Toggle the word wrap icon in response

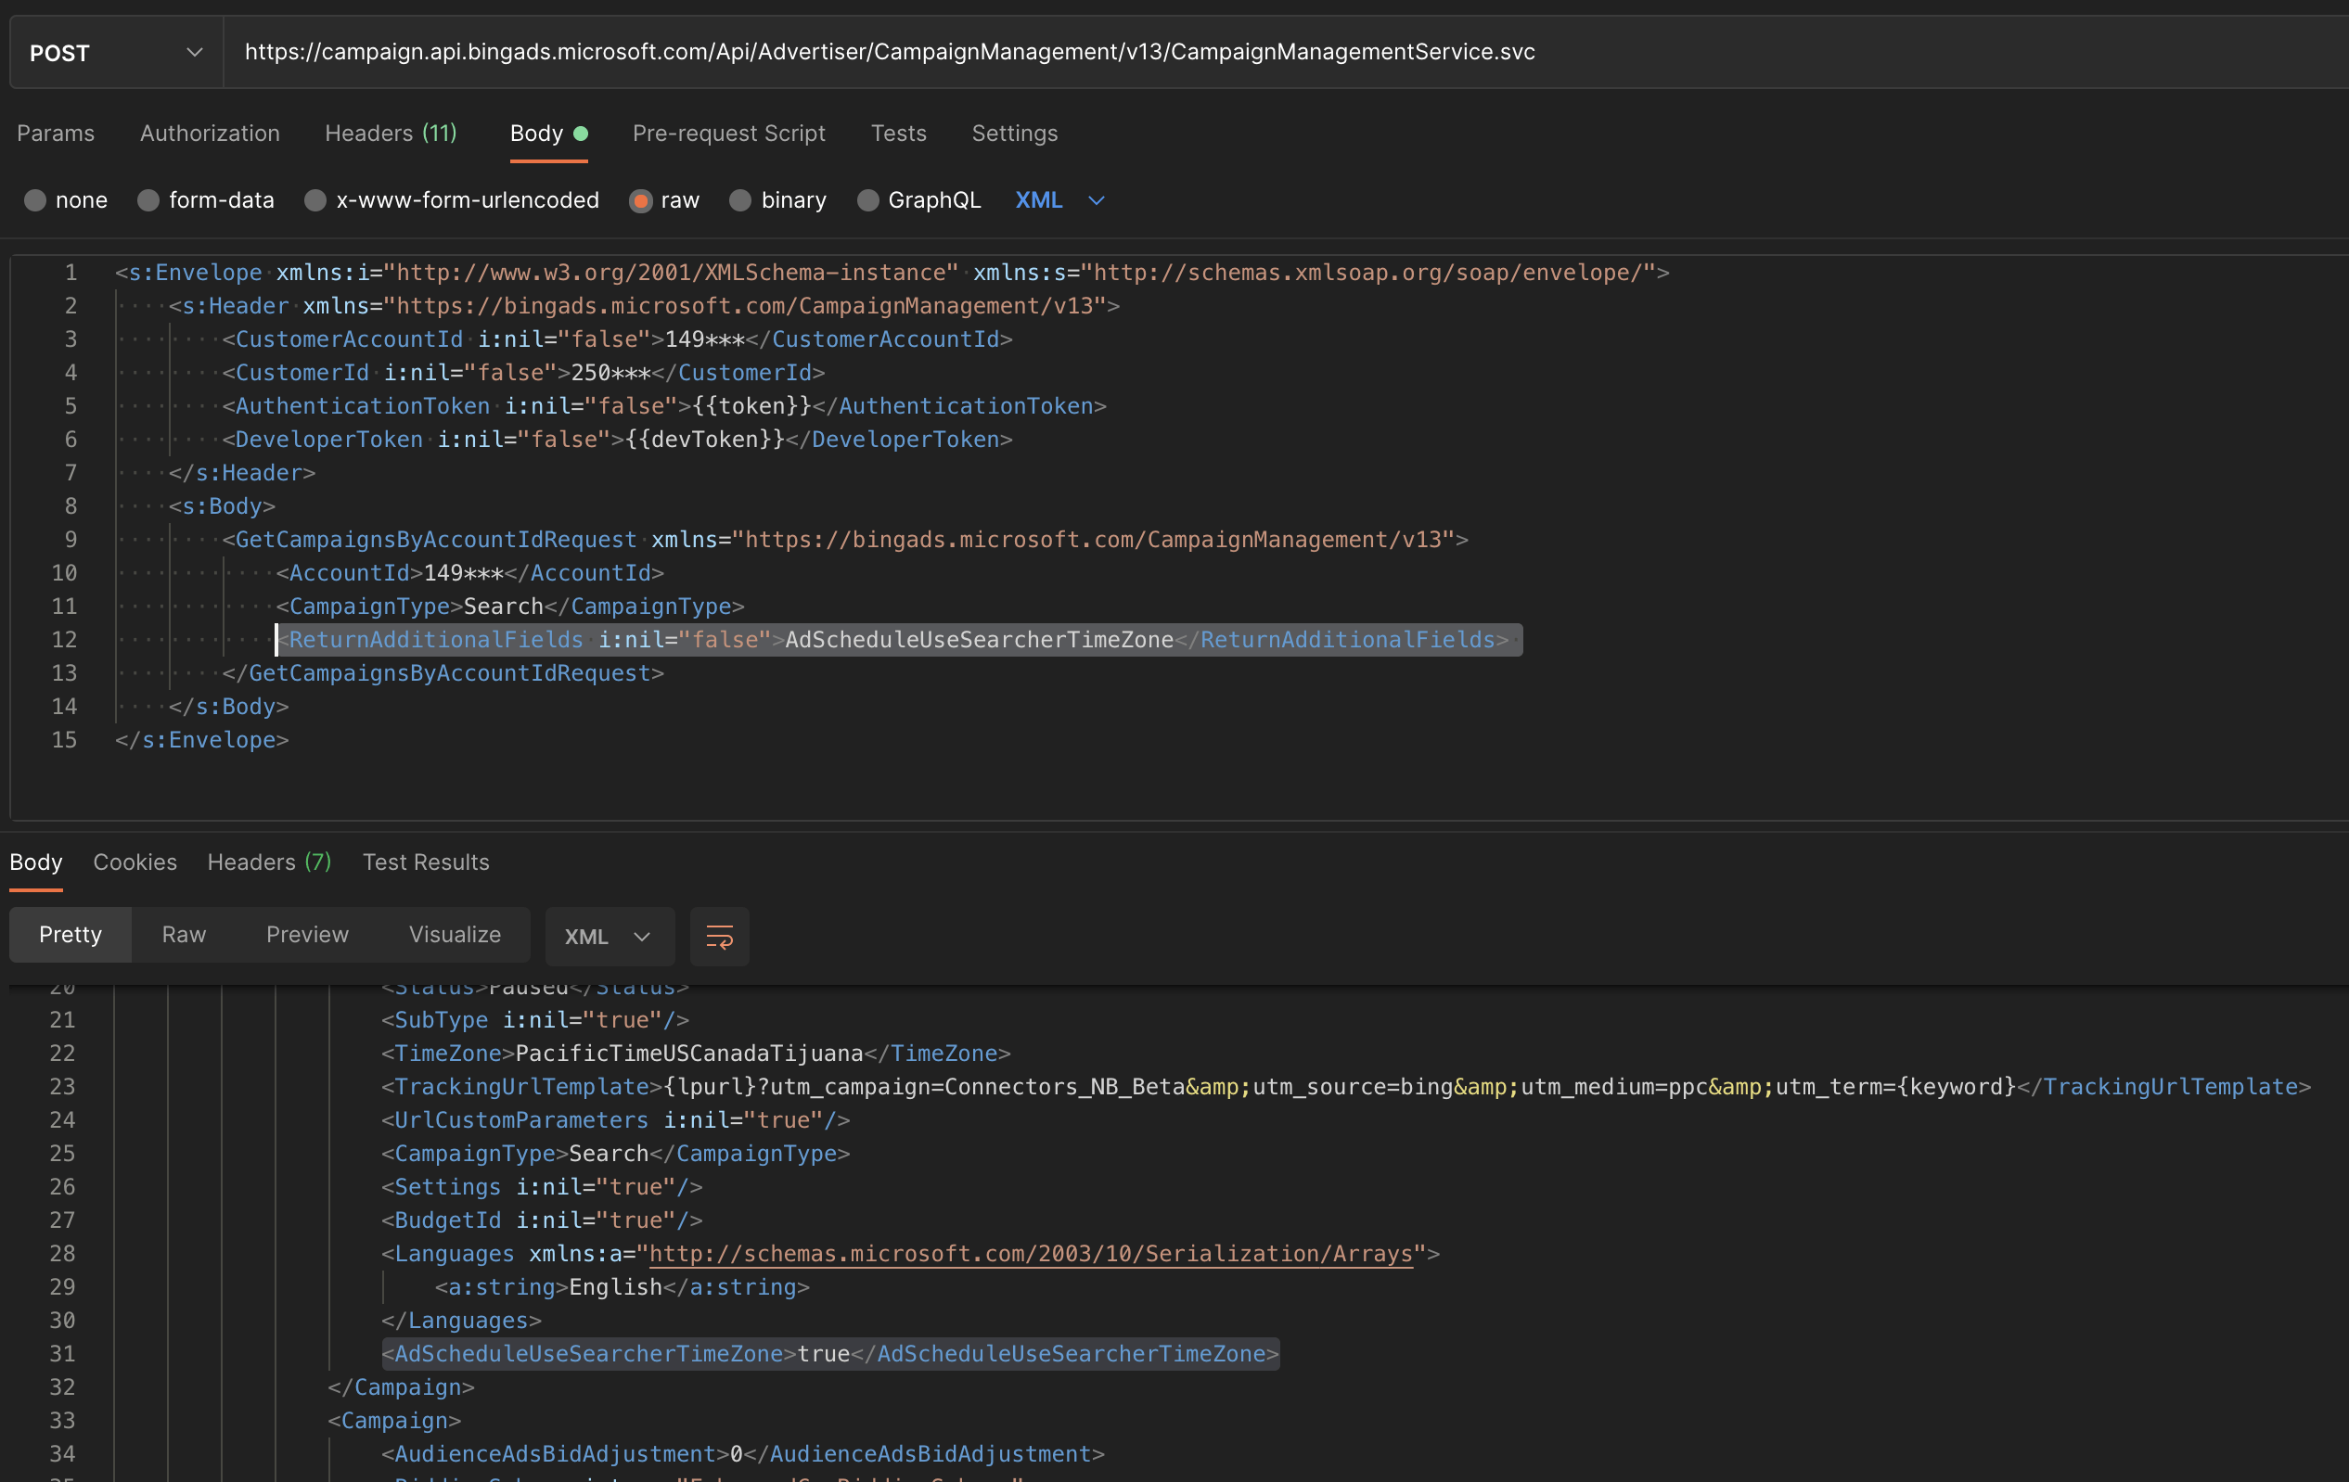pos(719,936)
